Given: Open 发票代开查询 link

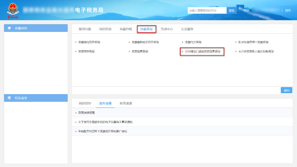Looking at the screenshot, I should pos(193,42).
